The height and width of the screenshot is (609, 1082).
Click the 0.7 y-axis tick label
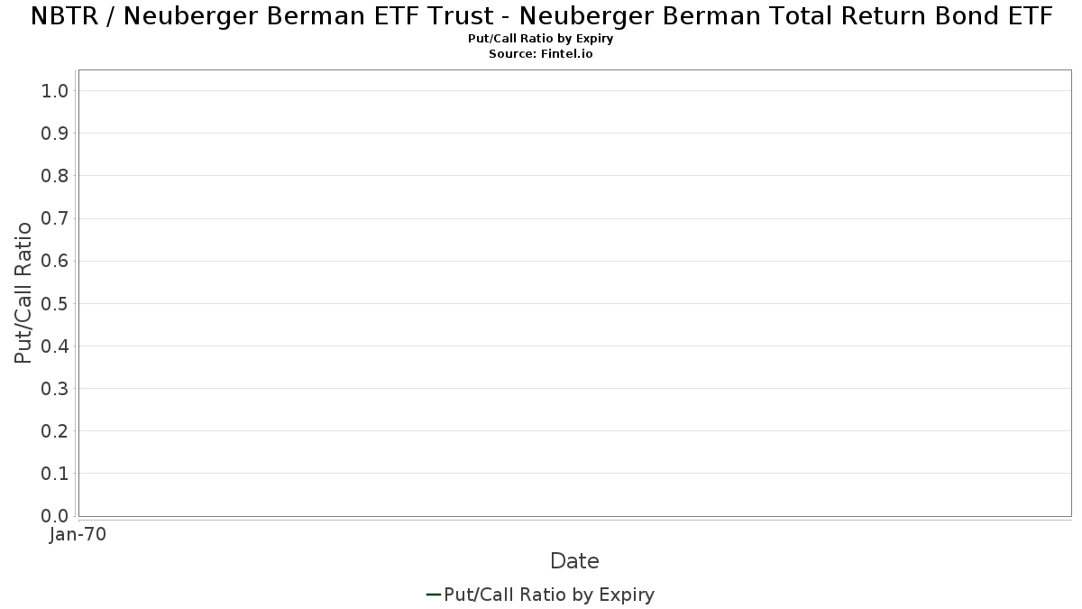[x=55, y=218]
